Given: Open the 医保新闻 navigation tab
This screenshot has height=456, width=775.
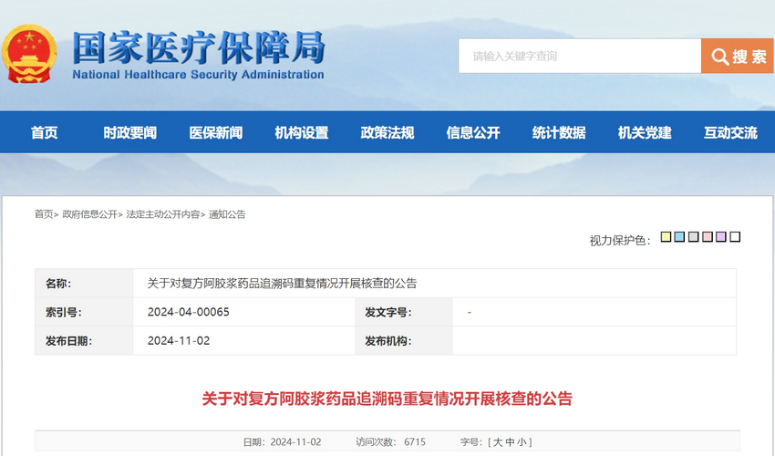Looking at the screenshot, I should coord(216,132).
